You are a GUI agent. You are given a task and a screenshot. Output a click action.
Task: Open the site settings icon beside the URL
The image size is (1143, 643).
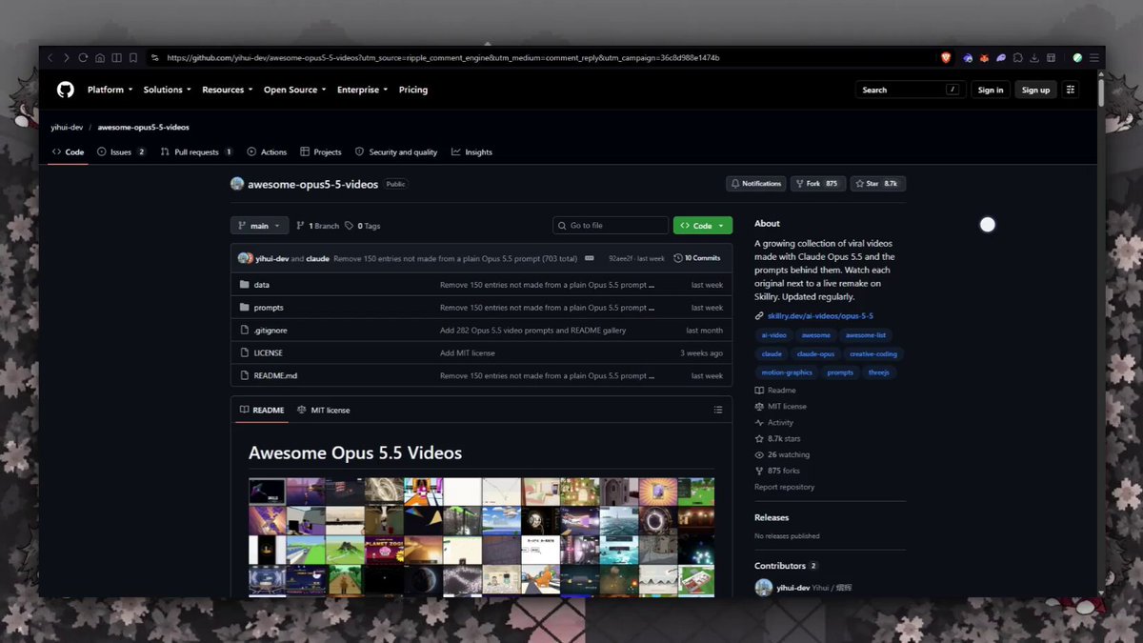[x=155, y=58]
